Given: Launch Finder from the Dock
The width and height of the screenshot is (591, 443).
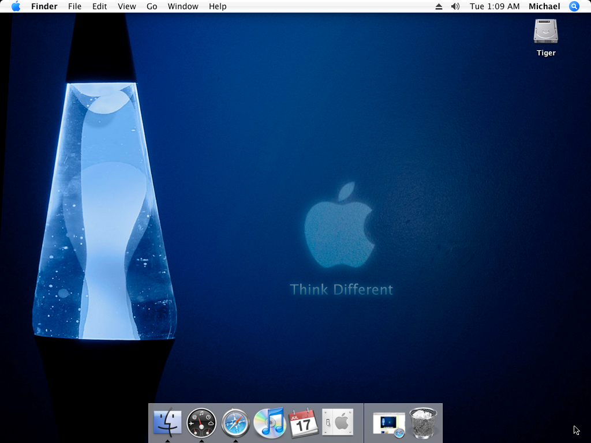Looking at the screenshot, I should pos(167,423).
